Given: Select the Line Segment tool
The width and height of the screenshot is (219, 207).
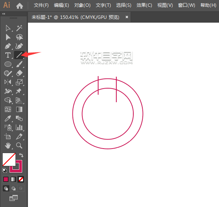Looking at the screenshot, I should (x=19, y=55).
